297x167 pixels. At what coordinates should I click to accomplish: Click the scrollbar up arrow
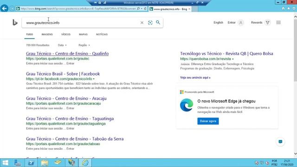click(x=295, y=17)
